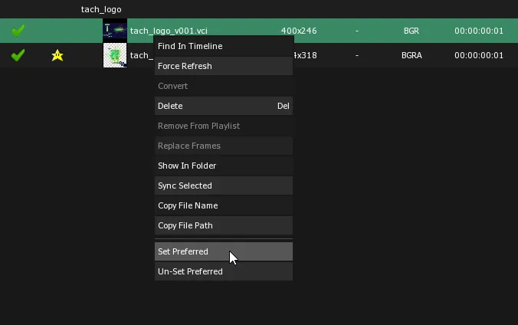Select the tach_logo_v001.vci thumbnail
Image resolution: width=518 pixels, height=325 pixels.
tap(115, 31)
